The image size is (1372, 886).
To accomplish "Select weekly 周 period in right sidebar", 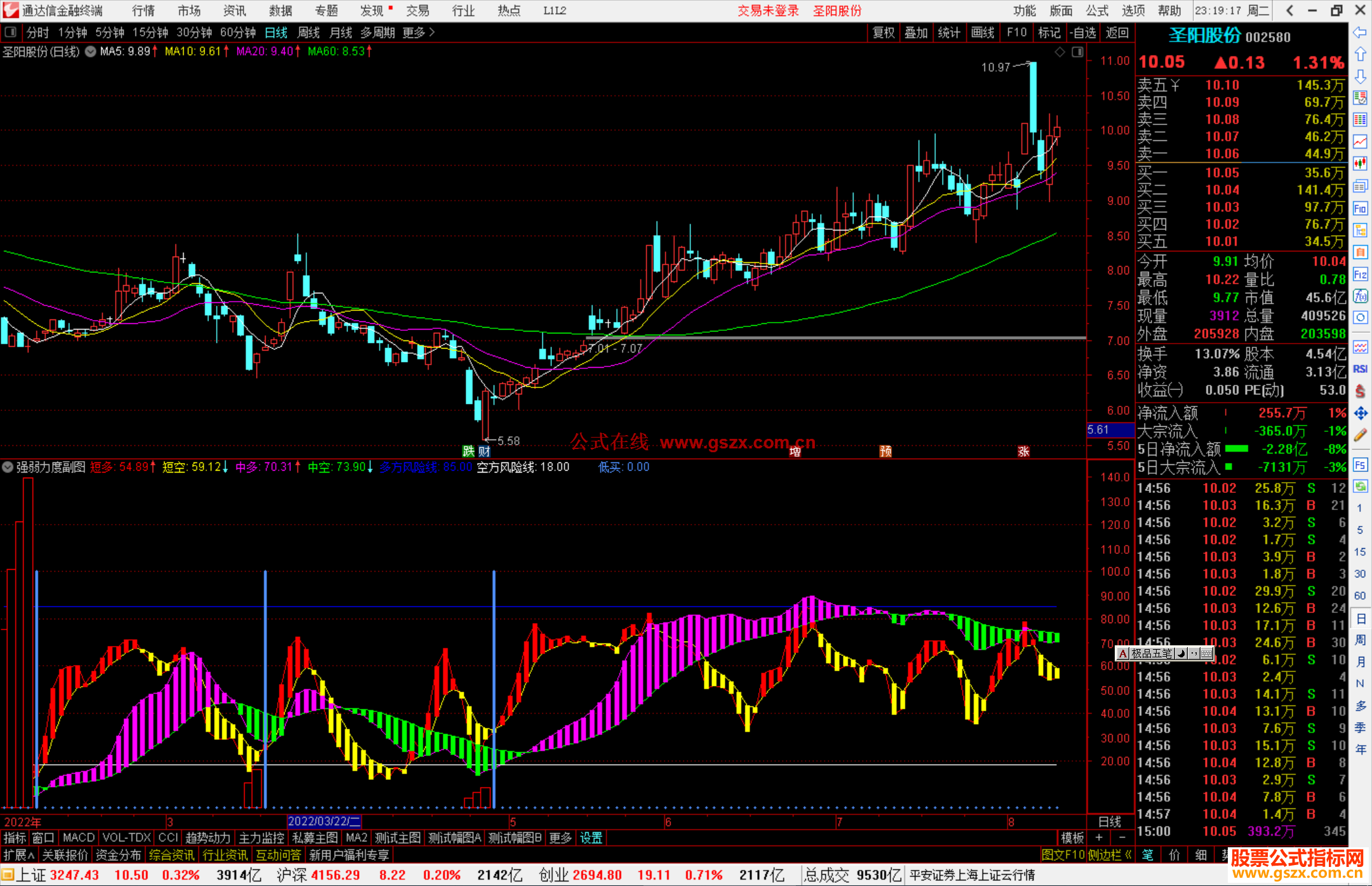I will (x=1360, y=640).
